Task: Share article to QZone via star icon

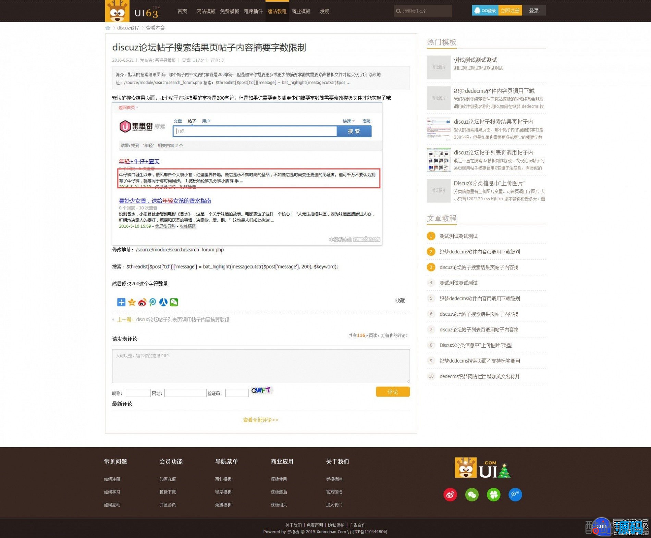Action: [x=132, y=302]
